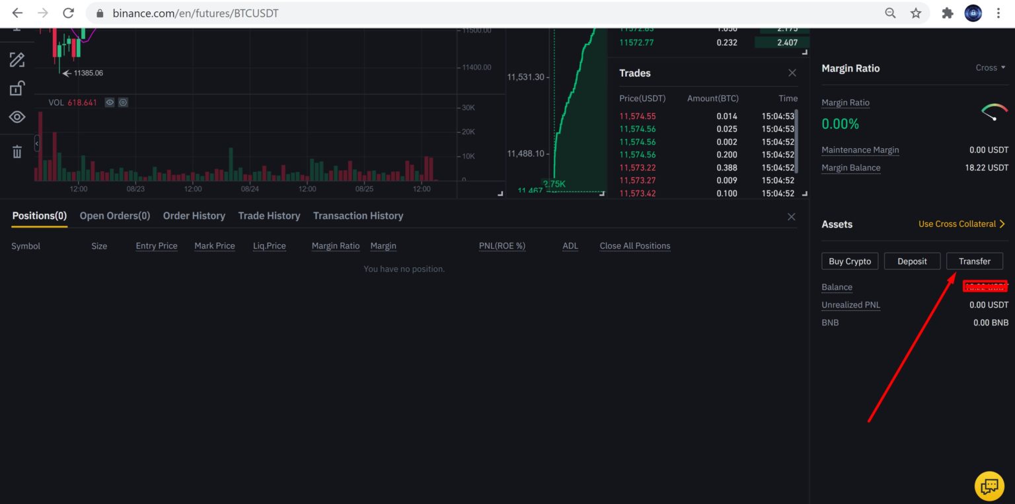Image resolution: width=1015 pixels, height=504 pixels.
Task: Go back to the previous browser page
Action: coord(17,13)
